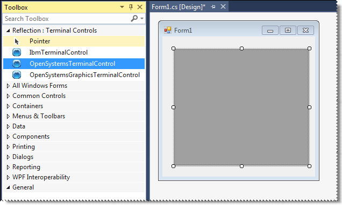Click the Form1 application icon in title bar
342x205 pixels.
[168, 30]
